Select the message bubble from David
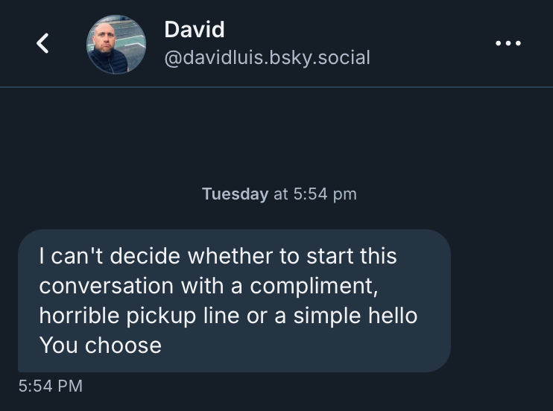The height and width of the screenshot is (411, 553). click(x=234, y=300)
